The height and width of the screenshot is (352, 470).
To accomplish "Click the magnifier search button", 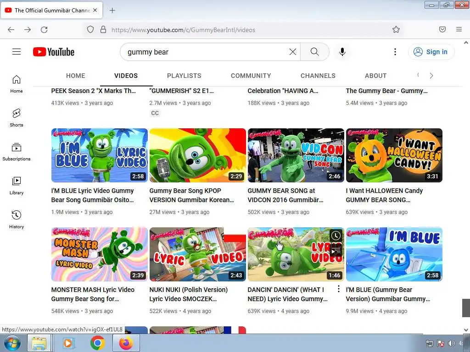I will pos(315,52).
